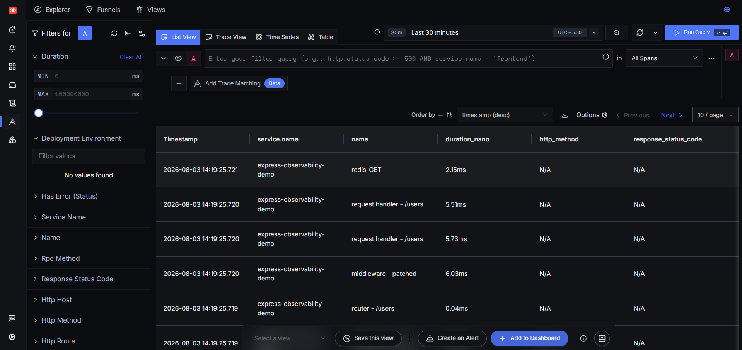Click the Duration slider handle

pyautogui.click(x=38, y=113)
